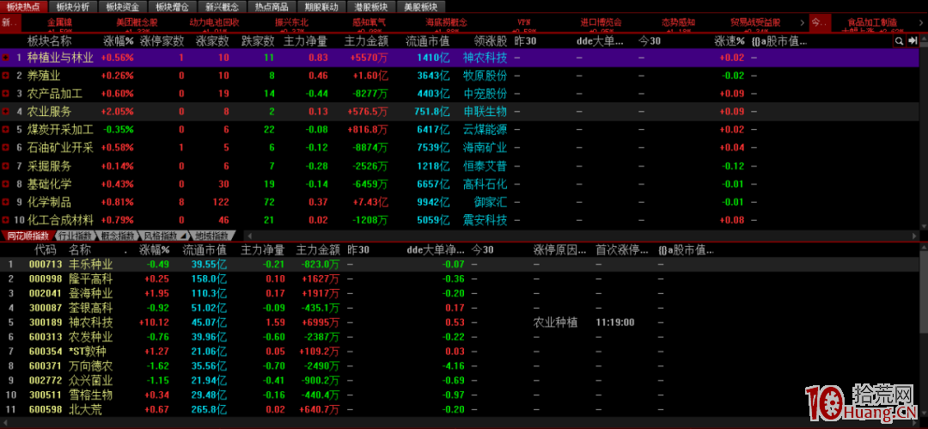Open leading stock 申联生物
Viewport: 928px width, 429px height.
[485, 112]
